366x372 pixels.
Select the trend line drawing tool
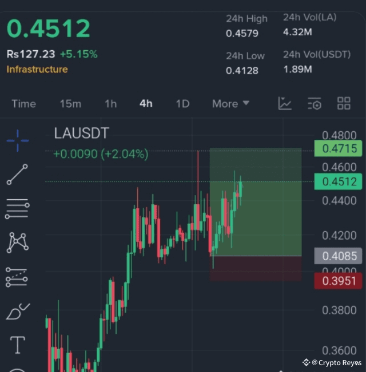(x=17, y=175)
